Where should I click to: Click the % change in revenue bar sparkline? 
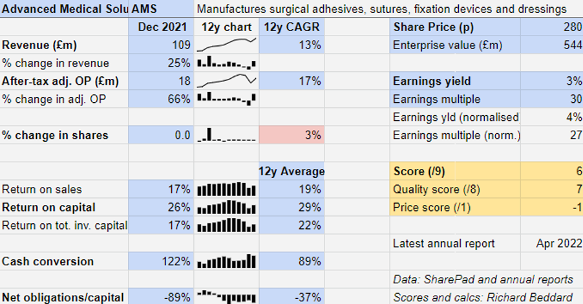(226, 63)
